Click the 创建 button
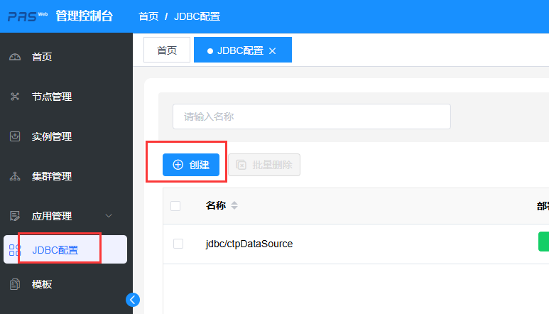The image size is (549, 314). (191, 165)
